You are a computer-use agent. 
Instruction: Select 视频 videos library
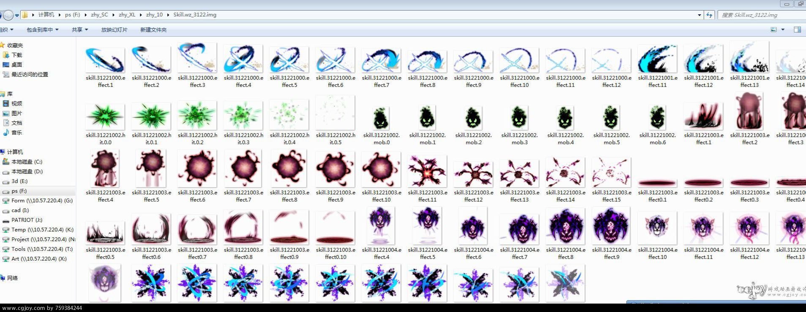(17, 103)
